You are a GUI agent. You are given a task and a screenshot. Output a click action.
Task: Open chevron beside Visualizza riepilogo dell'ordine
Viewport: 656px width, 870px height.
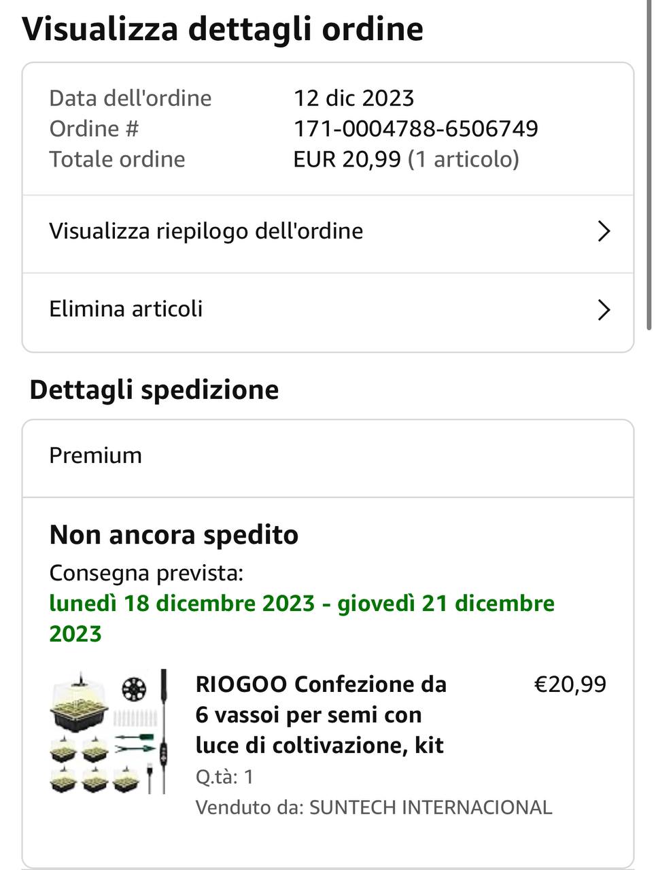[604, 232]
